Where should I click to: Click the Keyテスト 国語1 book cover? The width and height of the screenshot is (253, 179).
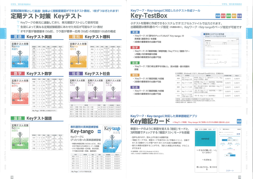[x=20, y=136]
